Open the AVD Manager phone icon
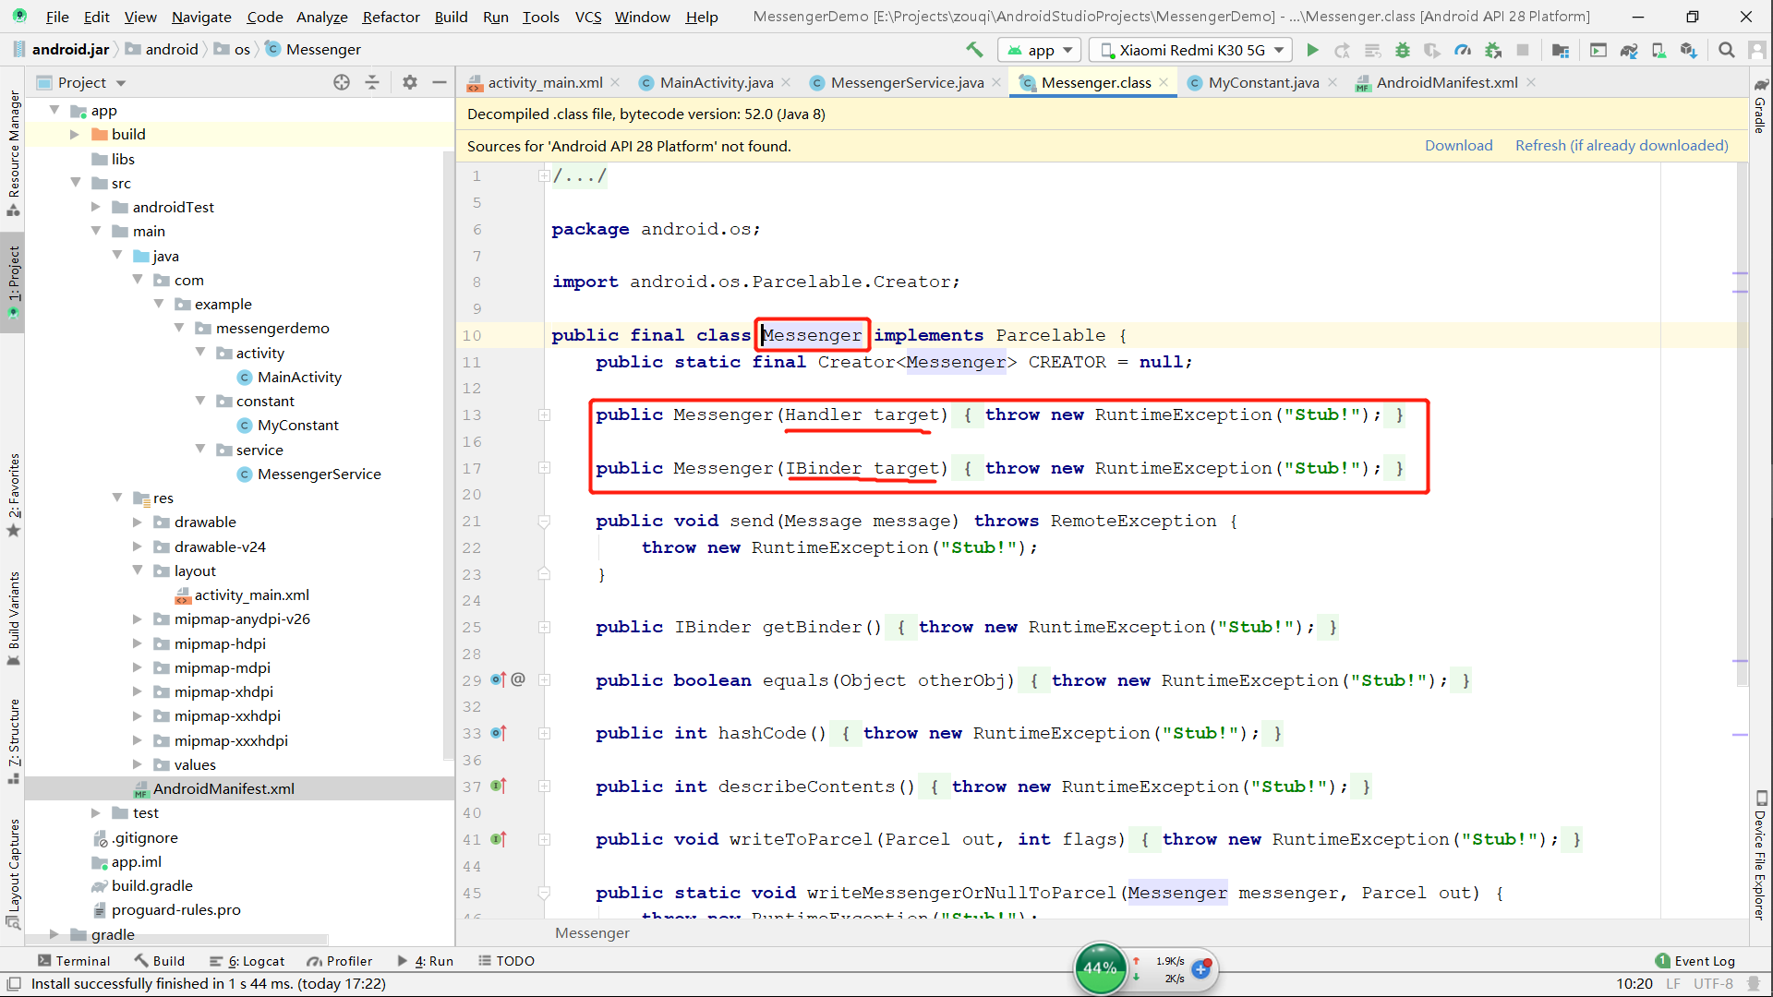Image resolution: width=1773 pixels, height=997 pixels. (x=1658, y=50)
